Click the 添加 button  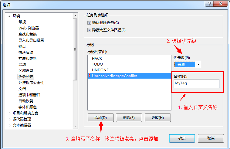[101, 118]
